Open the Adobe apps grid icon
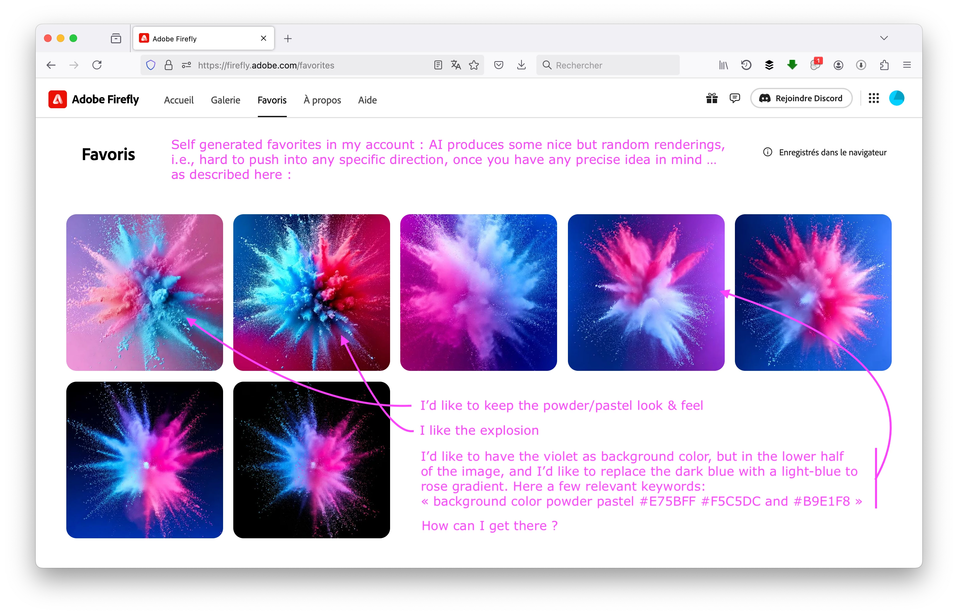 click(x=874, y=98)
